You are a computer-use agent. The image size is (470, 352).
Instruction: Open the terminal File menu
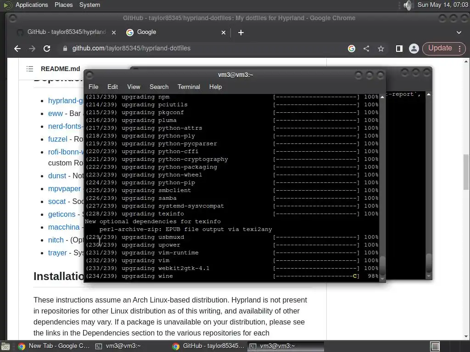[93, 87]
